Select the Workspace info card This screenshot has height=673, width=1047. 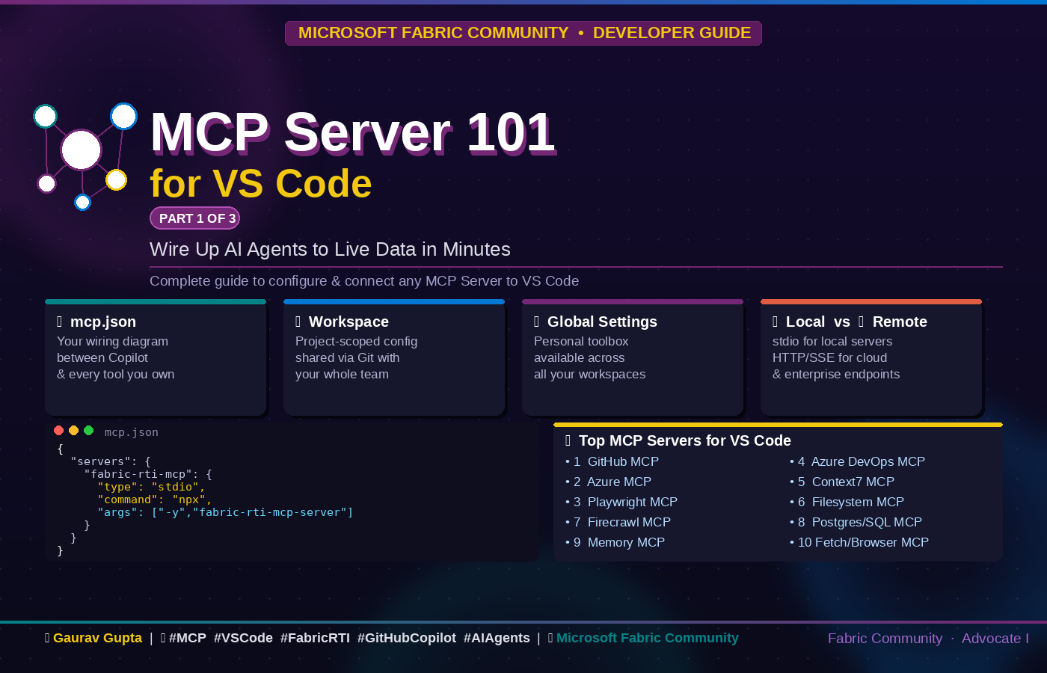coord(394,357)
